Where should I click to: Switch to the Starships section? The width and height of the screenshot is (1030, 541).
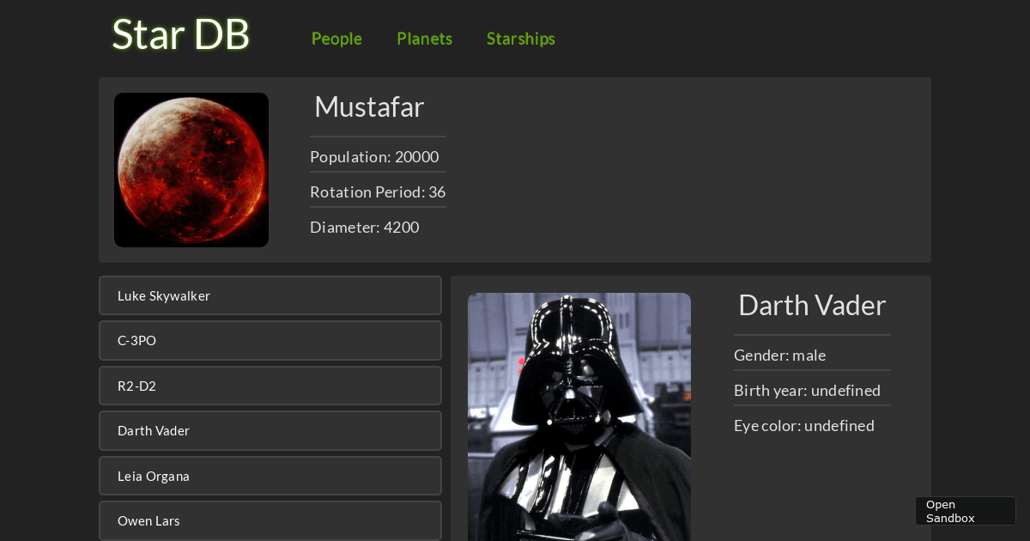[521, 39]
